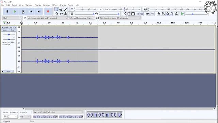Stop playback with the Stop button
The height and width of the screenshot is (123, 218).
[x=23, y=11]
